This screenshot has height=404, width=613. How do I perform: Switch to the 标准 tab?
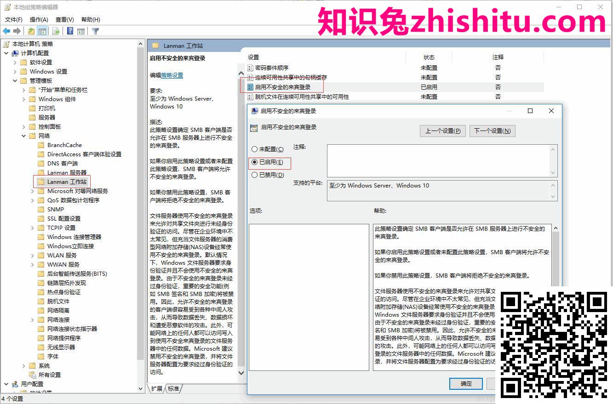coord(173,389)
